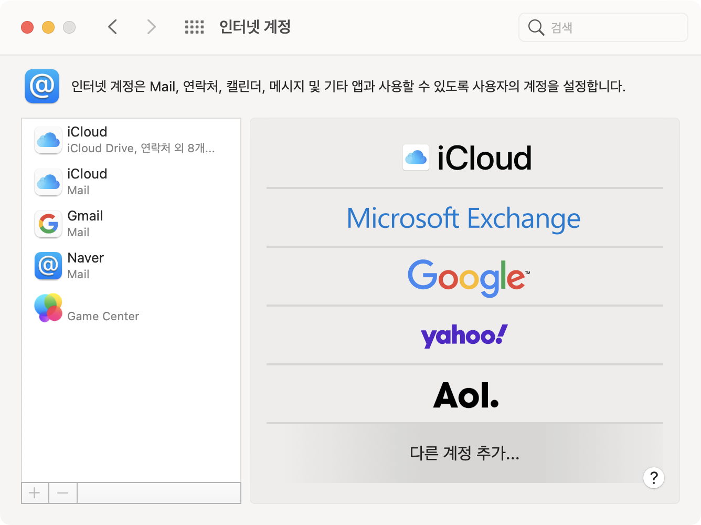Minimize the window with yellow button
The image size is (701, 525).
(x=48, y=27)
